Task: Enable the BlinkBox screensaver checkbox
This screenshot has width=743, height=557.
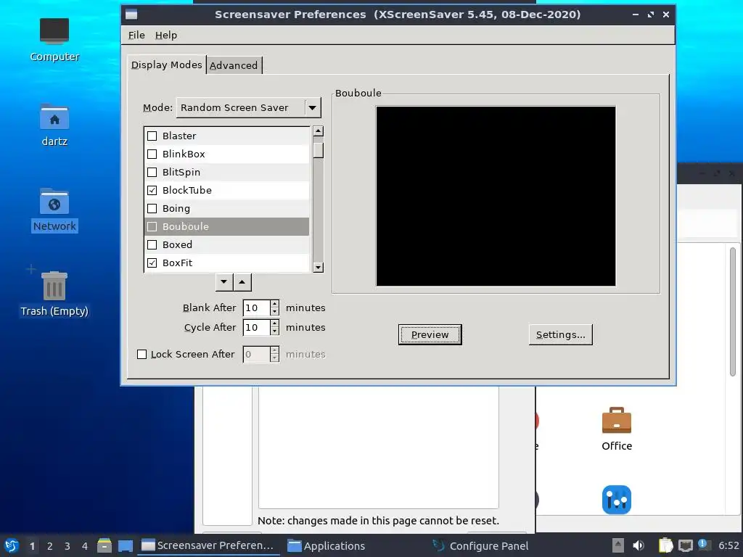Action: click(x=152, y=154)
